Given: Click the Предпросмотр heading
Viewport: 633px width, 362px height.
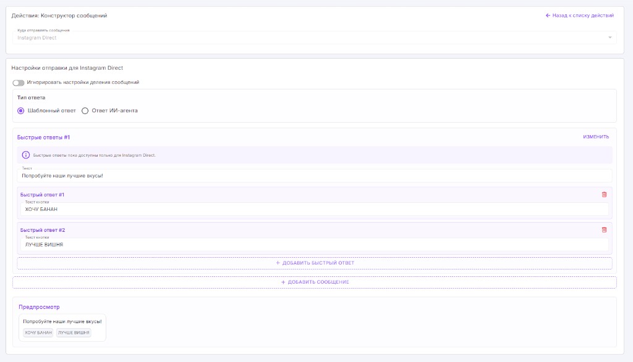Looking at the screenshot, I should (39, 307).
